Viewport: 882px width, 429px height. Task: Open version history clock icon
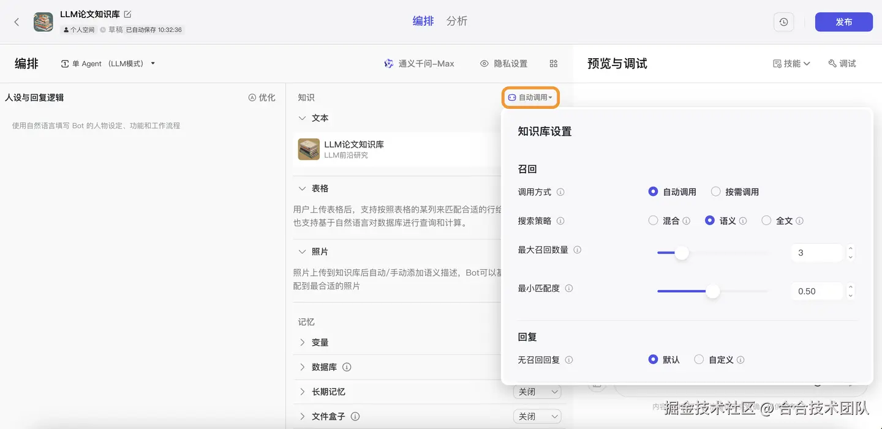pos(784,22)
